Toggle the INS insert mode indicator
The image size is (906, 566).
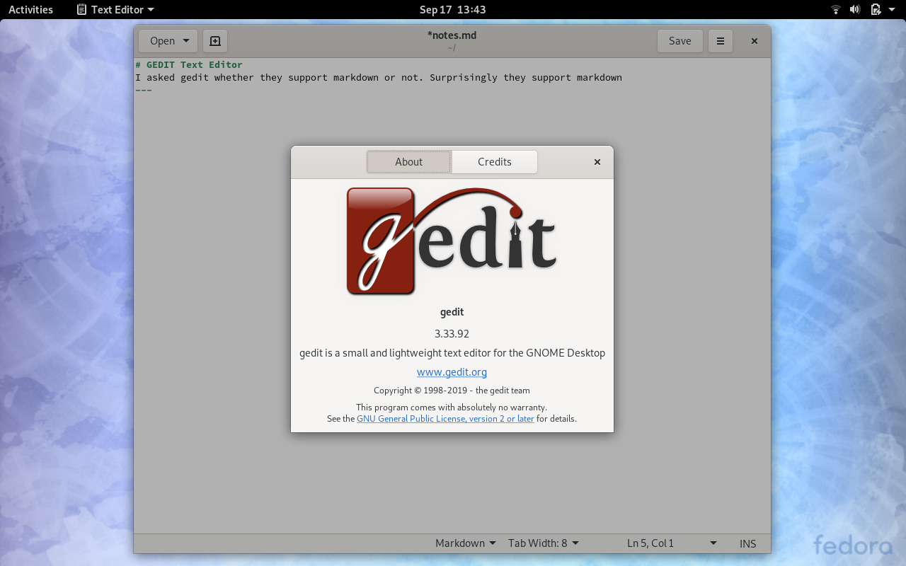pos(747,543)
